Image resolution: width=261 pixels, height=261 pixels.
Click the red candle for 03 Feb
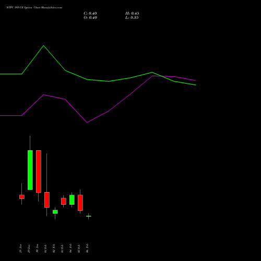point(64,201)
